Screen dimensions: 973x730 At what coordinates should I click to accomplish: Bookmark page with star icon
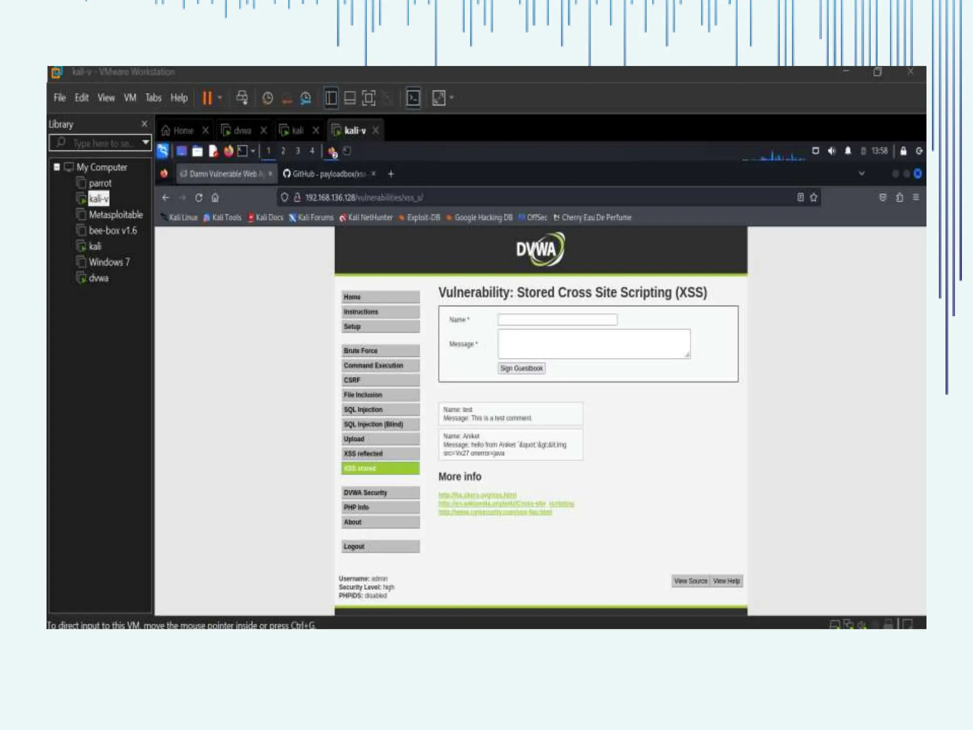(x=813, y=197)
